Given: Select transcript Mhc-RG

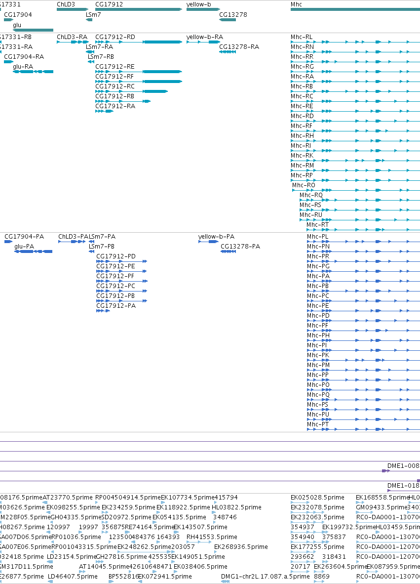Looking at the screenshot, I should tap(302, 67).
